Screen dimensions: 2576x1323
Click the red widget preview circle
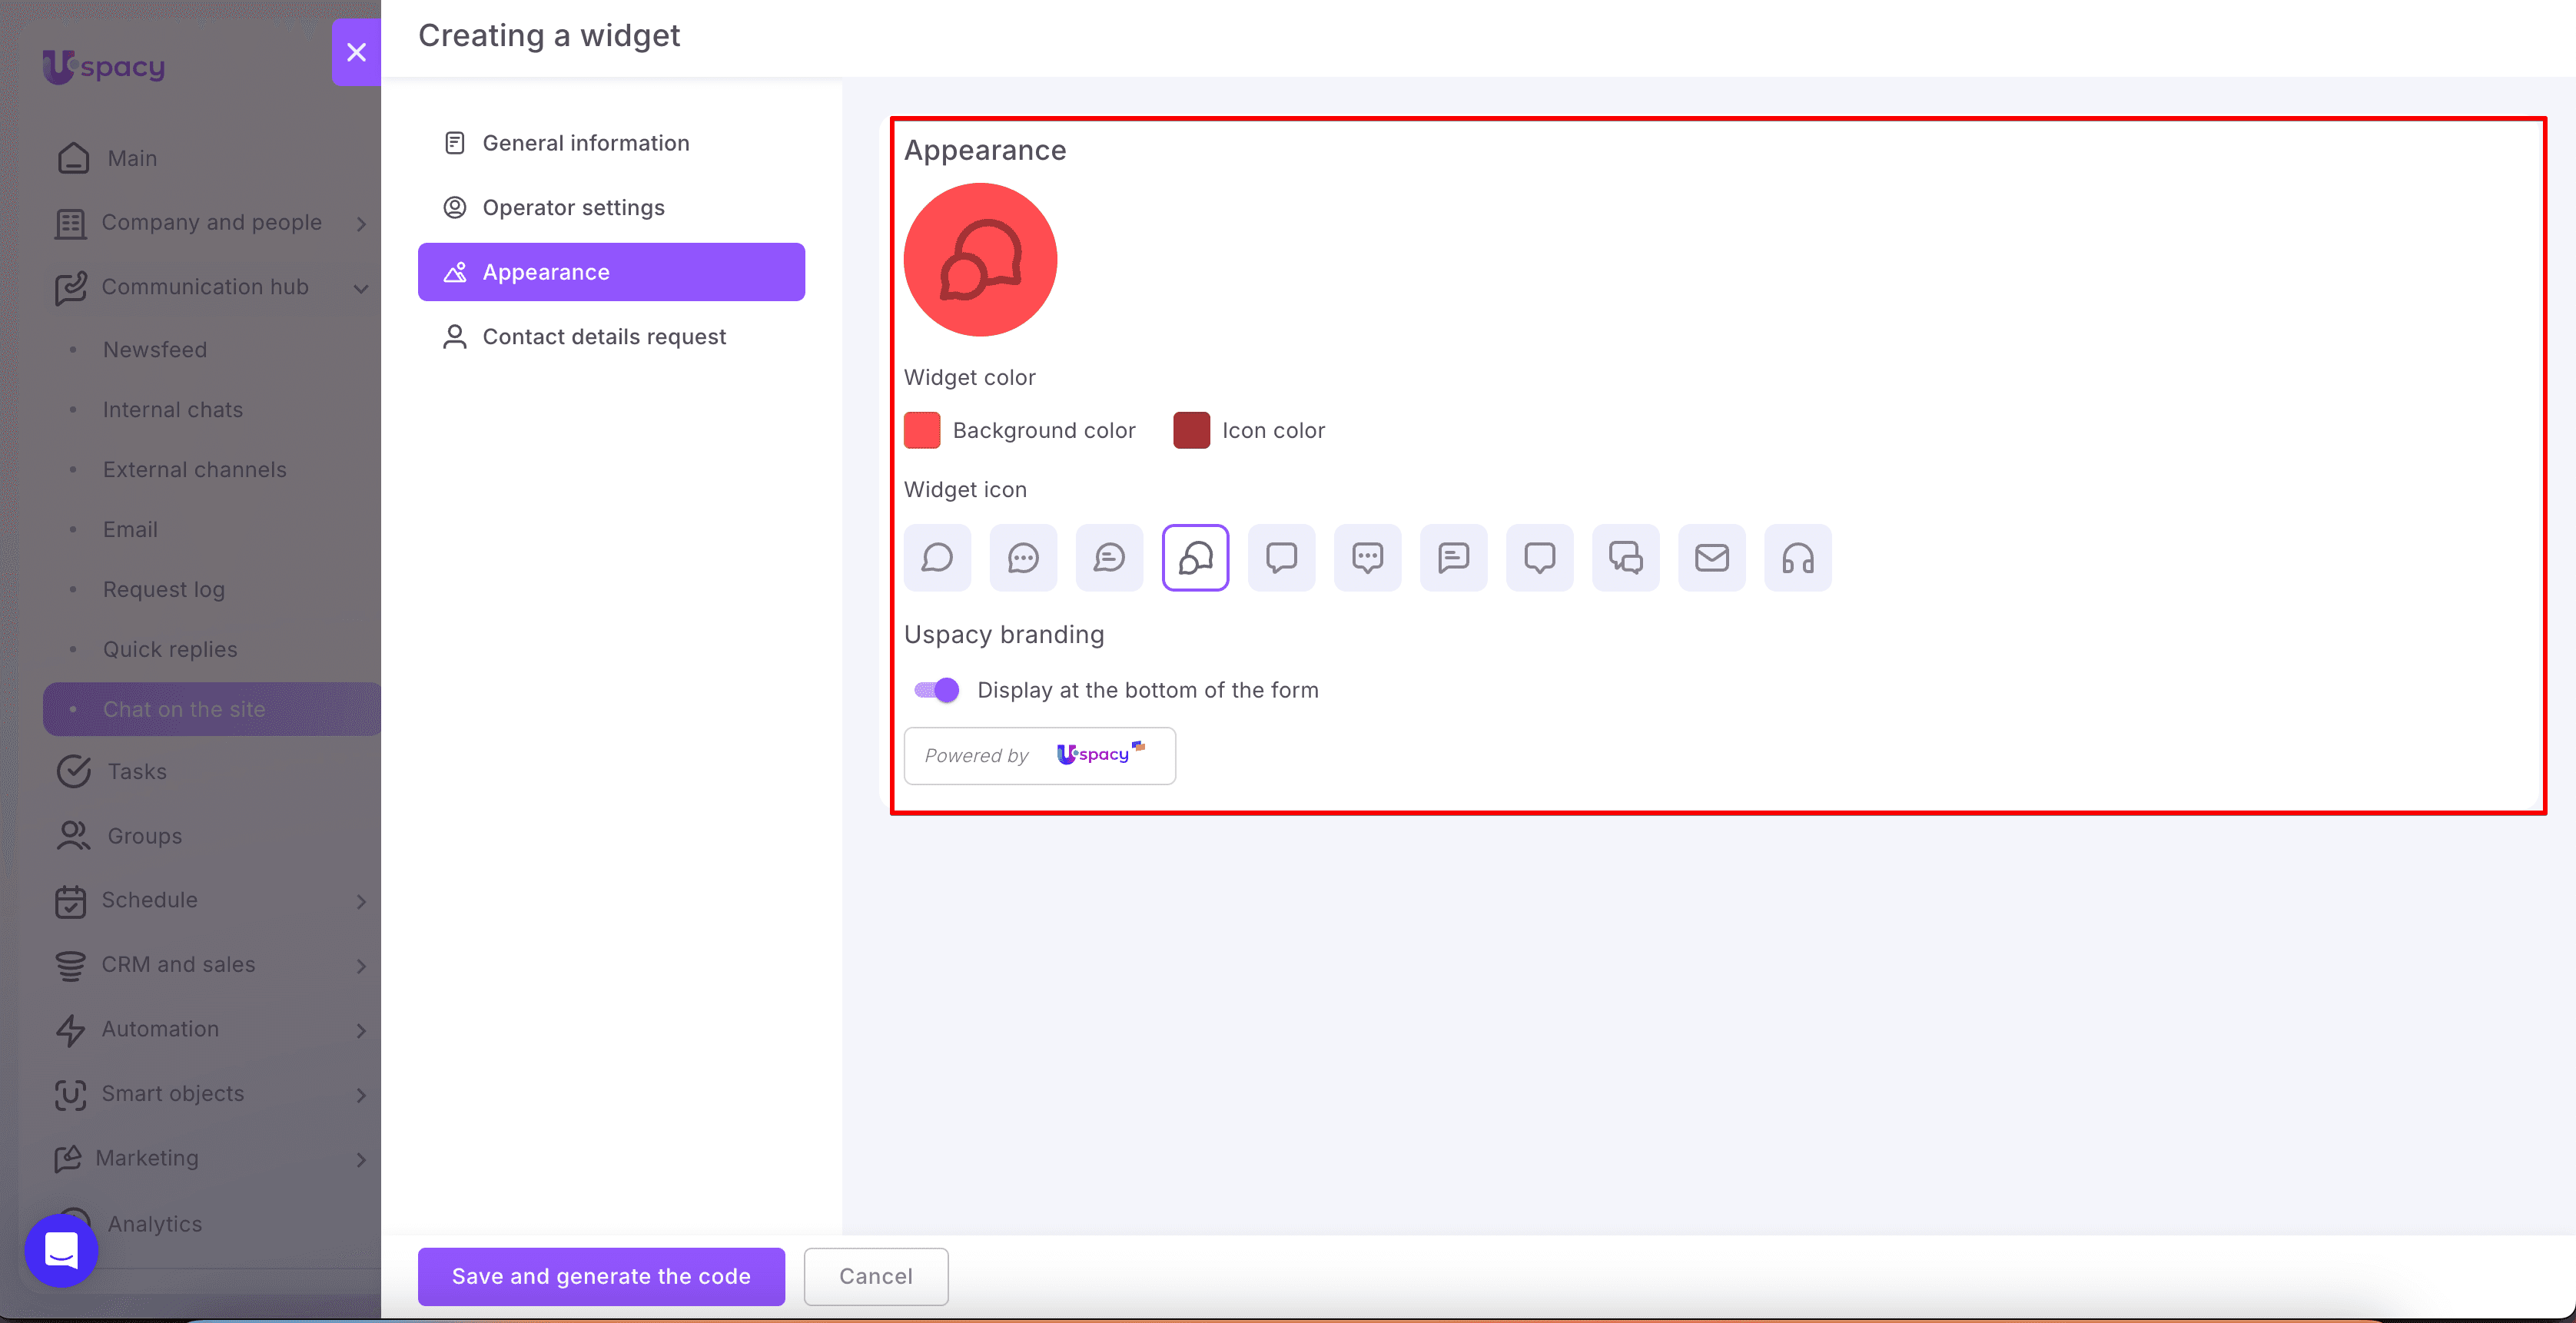[980, 259]
